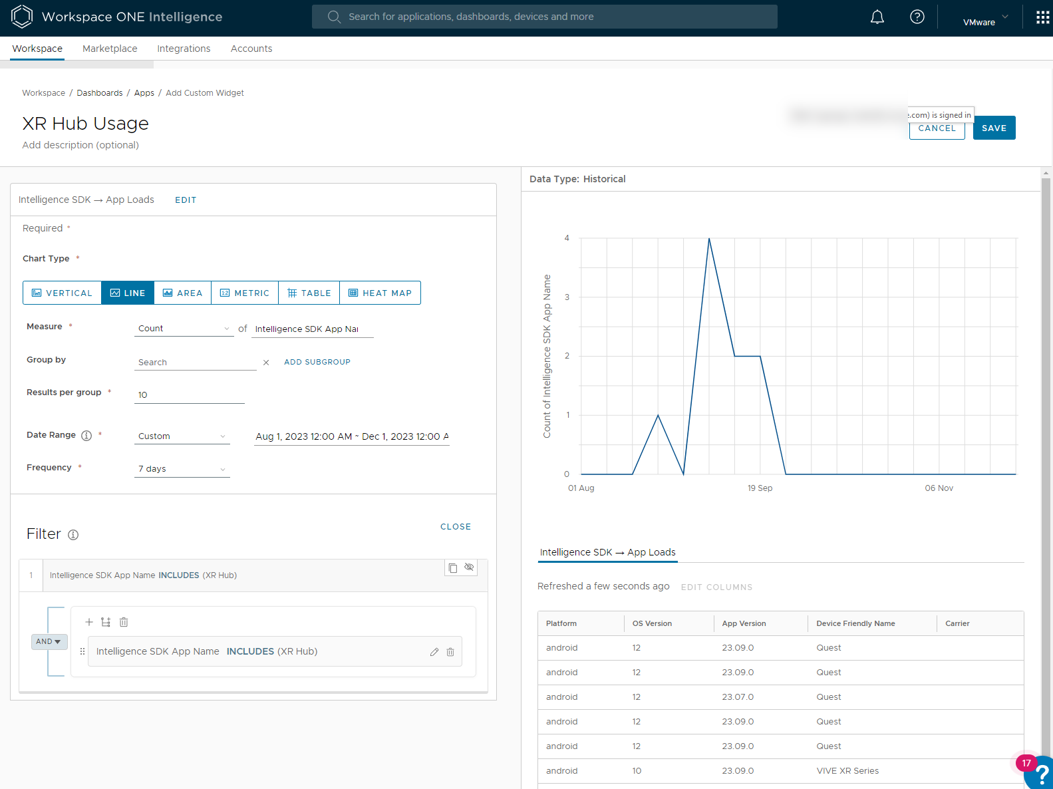Click the Add description field
The image size is (1053, 789).
pyautogui.click(x=80, y=145)
